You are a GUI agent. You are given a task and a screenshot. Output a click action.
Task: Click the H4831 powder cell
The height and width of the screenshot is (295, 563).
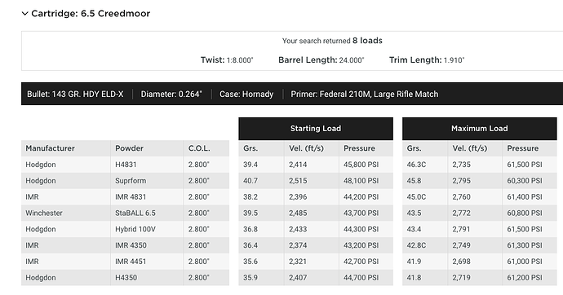(147, 165)
